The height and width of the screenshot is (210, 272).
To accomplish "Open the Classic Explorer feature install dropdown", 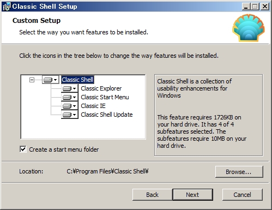I will (70, 88).
